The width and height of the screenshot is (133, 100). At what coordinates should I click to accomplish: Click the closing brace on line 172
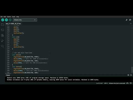tap(12, 35)
